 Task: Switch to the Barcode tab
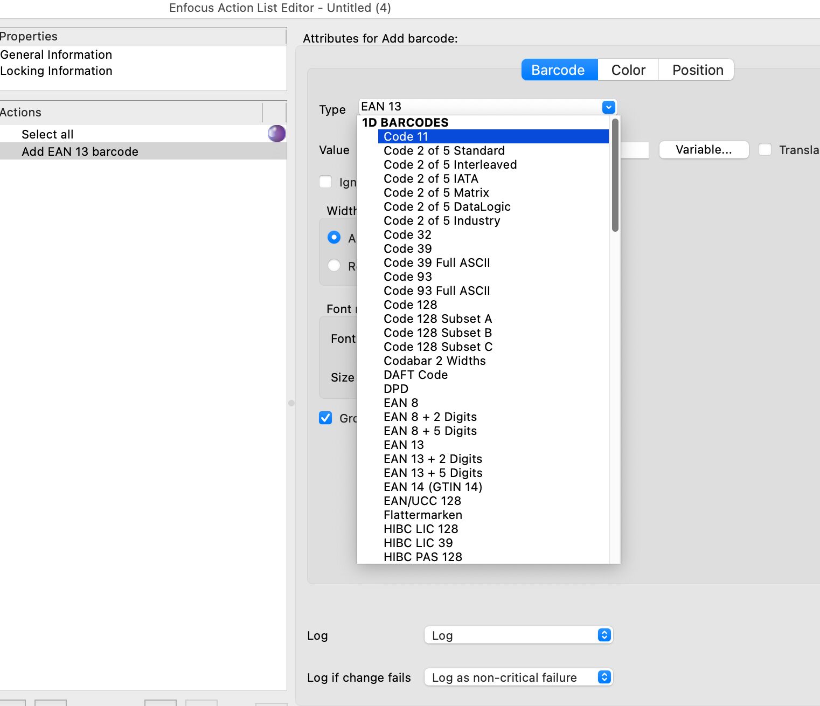tap(559, 70)
